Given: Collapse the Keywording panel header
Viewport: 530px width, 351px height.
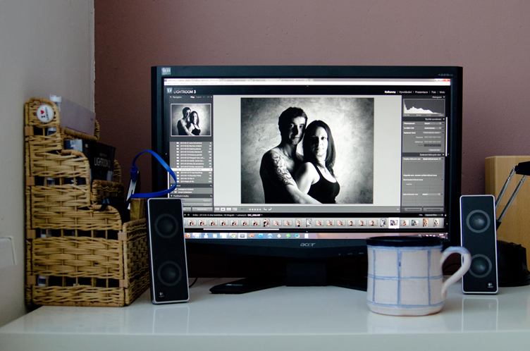Looking at the screenshot, I should coord(424,155).
